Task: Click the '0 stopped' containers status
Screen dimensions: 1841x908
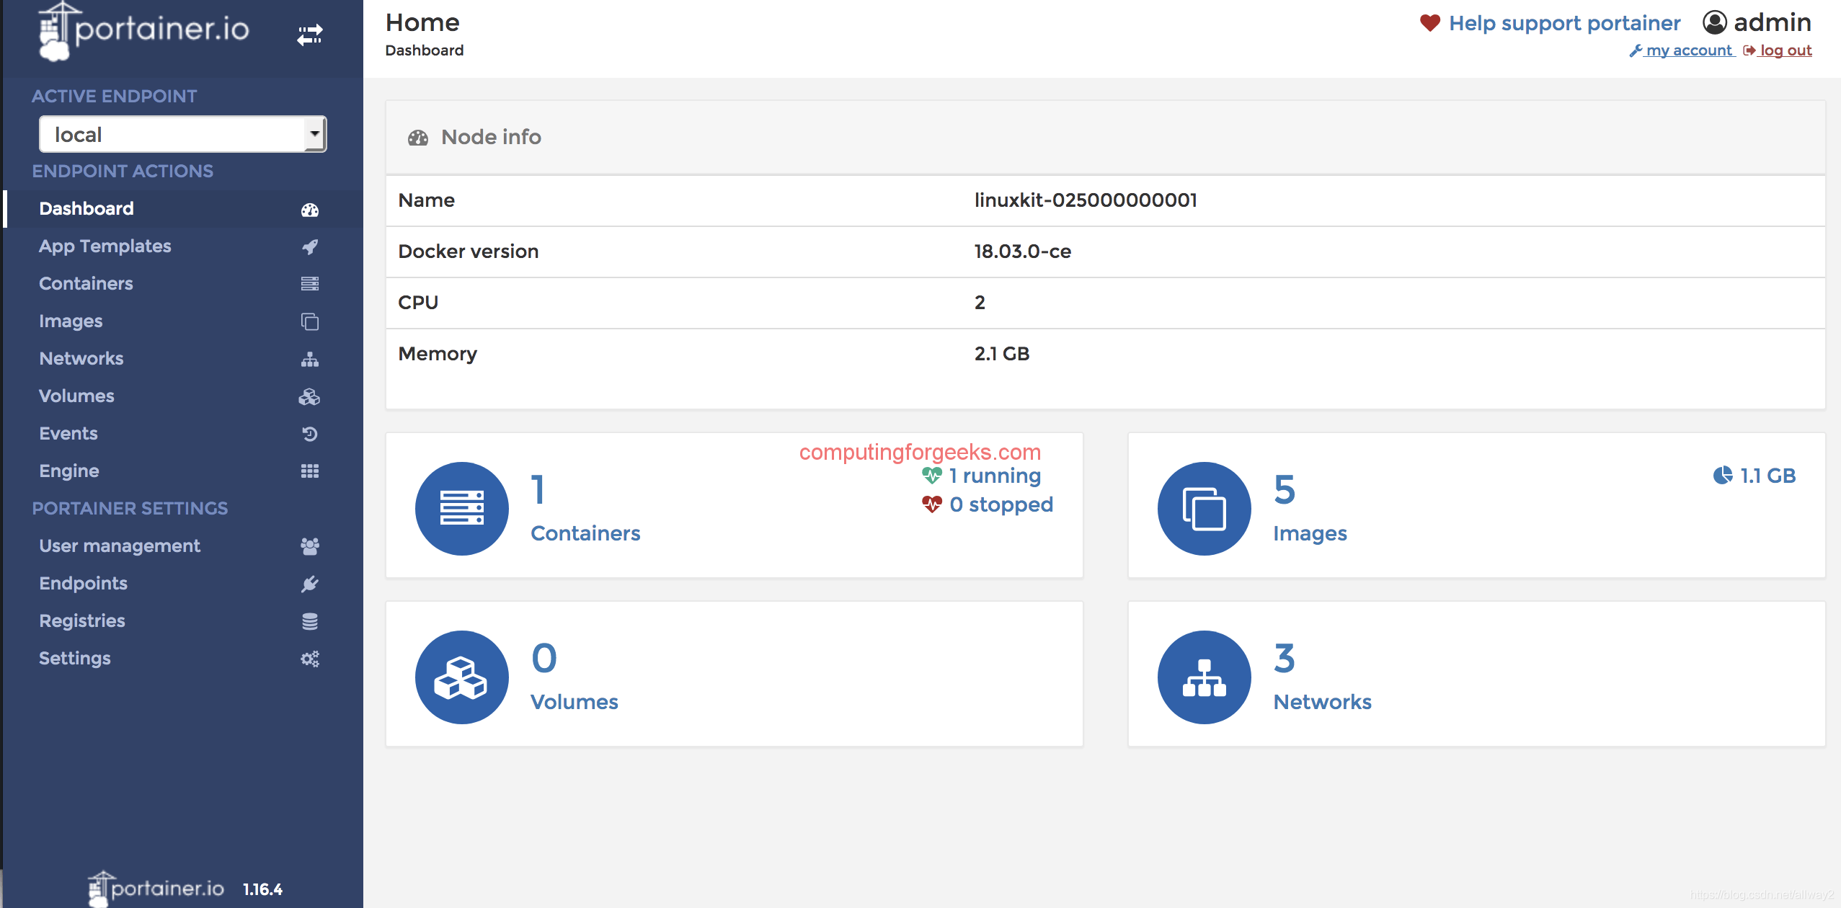Action: [988, 504]
